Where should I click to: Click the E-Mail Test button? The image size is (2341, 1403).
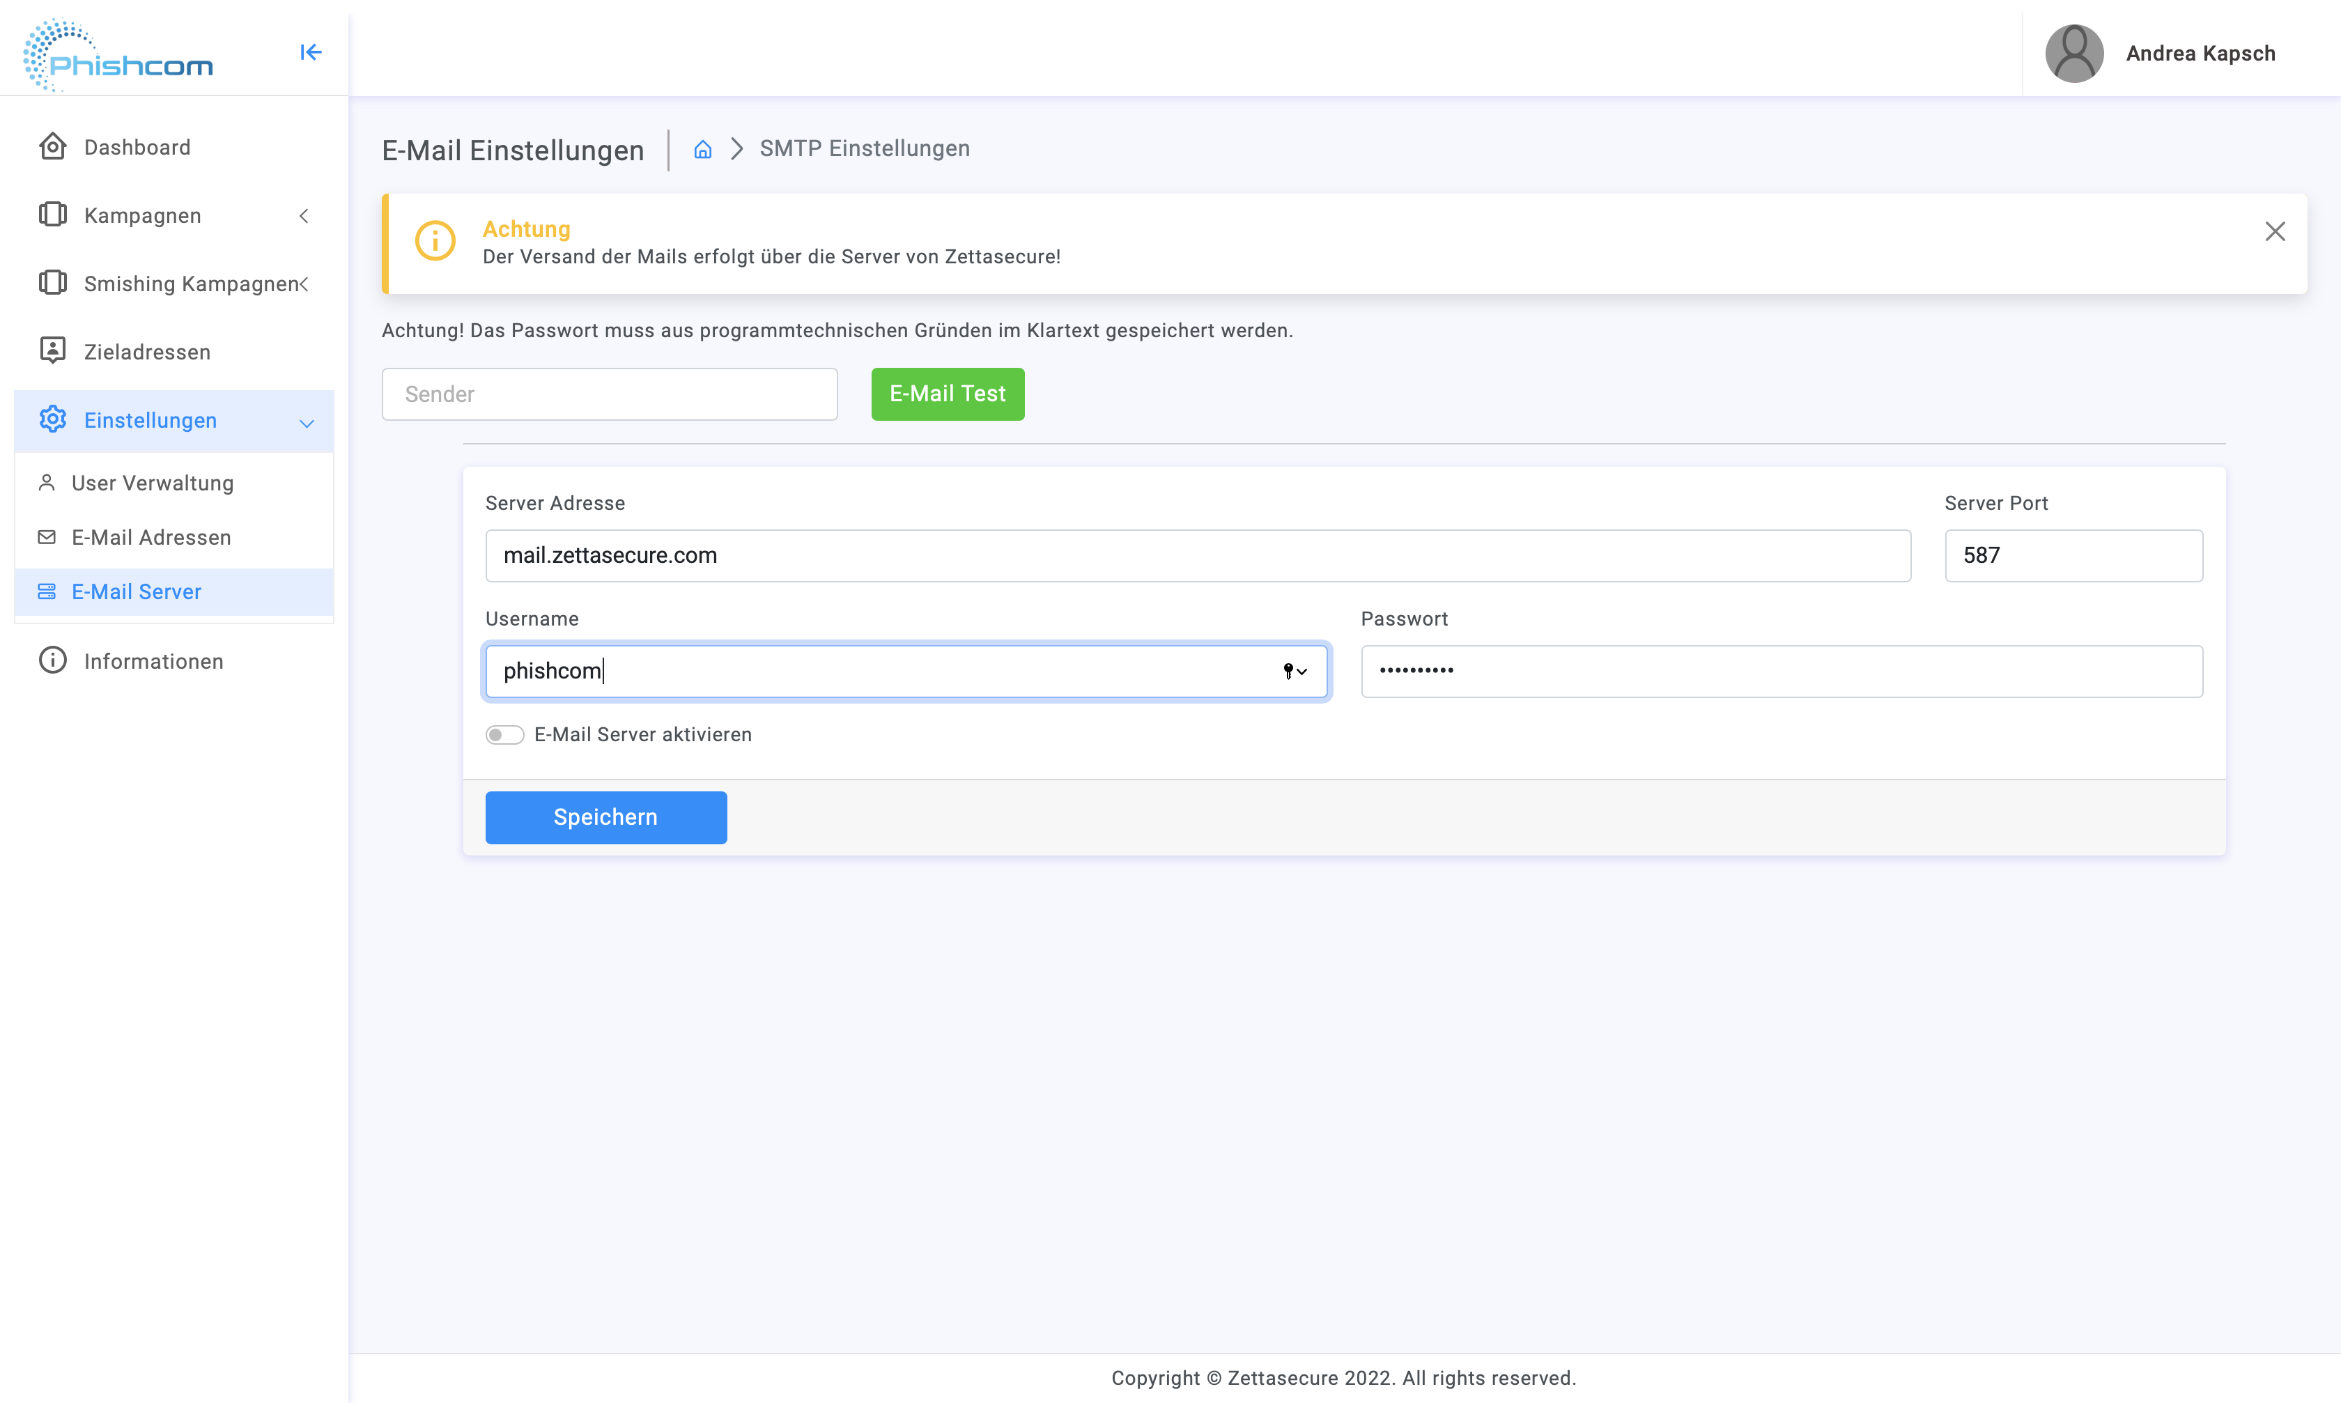point(948,394)
